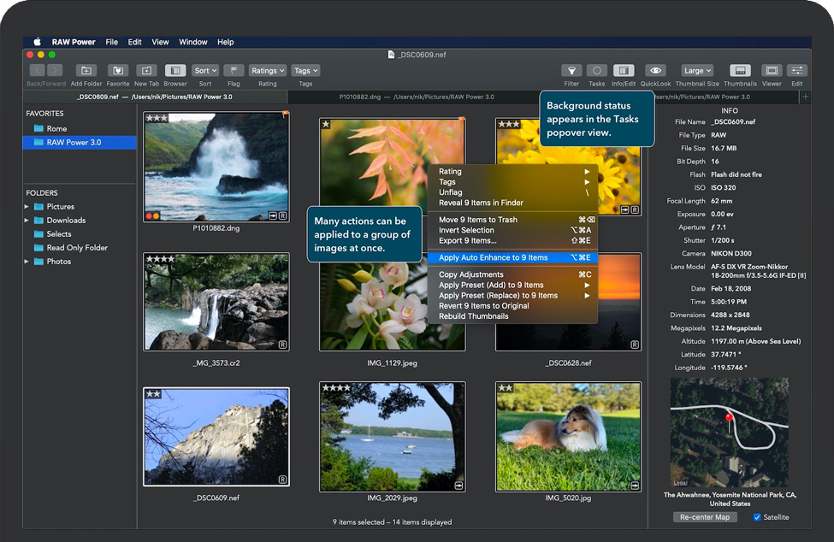This screenshot has height=542, width=834.
Task: Toggle the Info/Edit panel
Action: 624,71
